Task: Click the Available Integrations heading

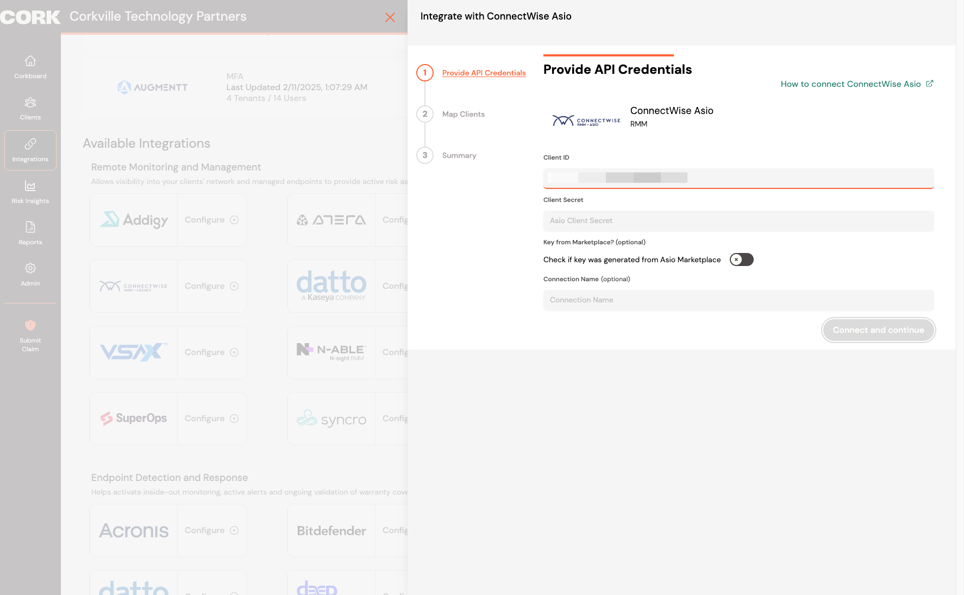Action: click(146, 143)
